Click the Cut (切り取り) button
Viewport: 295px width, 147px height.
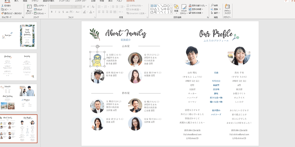point(6,6)
